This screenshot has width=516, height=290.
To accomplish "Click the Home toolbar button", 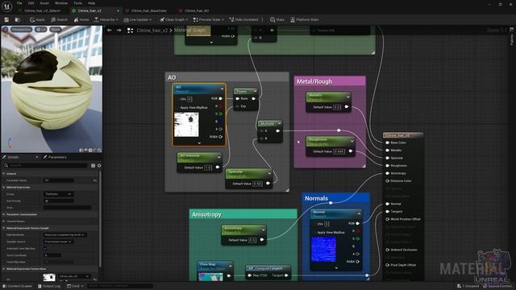I will pyautogui.click(x=81, y=19).
